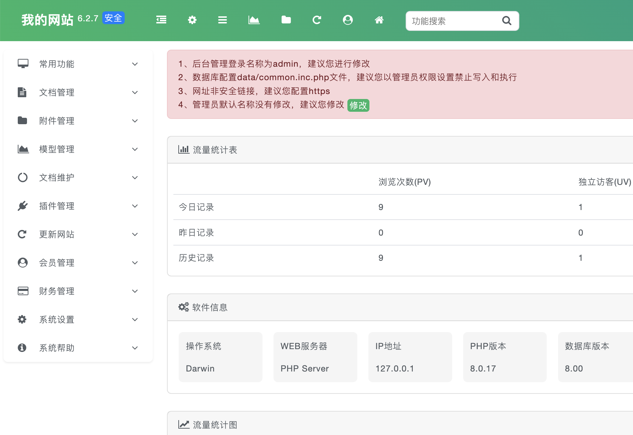
Task: Expand the 文档管理 chevron
Action: pos(135,92)
